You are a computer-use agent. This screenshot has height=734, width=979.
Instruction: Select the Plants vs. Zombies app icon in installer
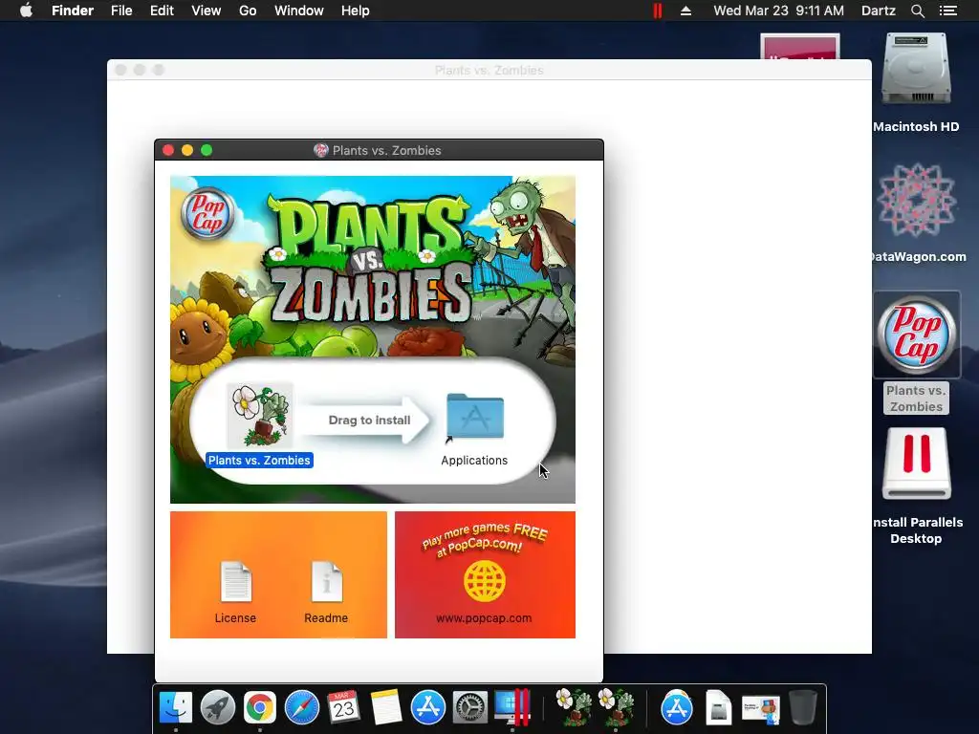[x=260, y=415]
